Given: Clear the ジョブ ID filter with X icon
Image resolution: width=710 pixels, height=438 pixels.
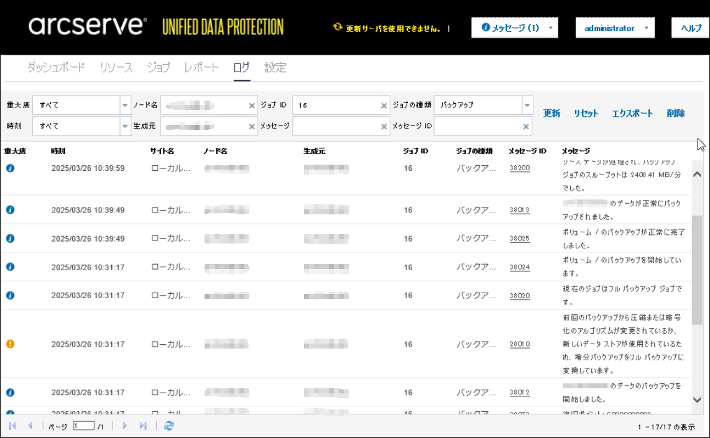Looking at the screenshot, I should point(384,106).
